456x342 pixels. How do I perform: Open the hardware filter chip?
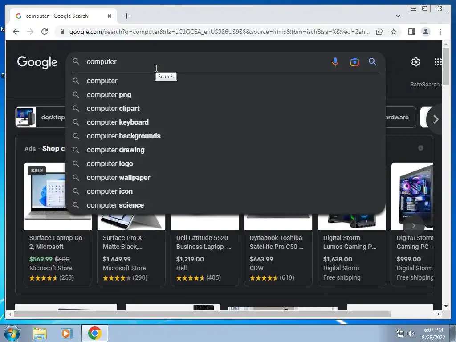401,117
